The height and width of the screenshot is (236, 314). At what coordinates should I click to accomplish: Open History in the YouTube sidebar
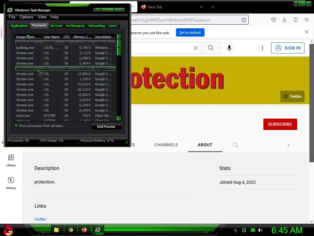pos(11,183)
